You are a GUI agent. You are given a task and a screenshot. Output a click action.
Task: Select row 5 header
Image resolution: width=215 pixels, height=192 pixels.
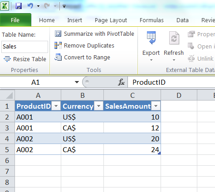coord(7,149)
